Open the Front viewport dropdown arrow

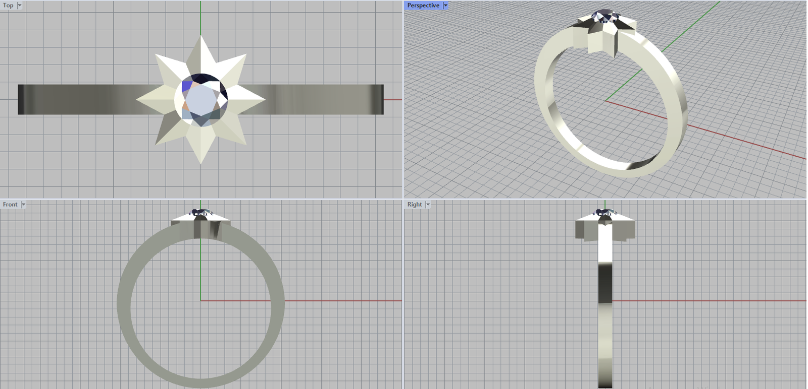click(23, 205)
